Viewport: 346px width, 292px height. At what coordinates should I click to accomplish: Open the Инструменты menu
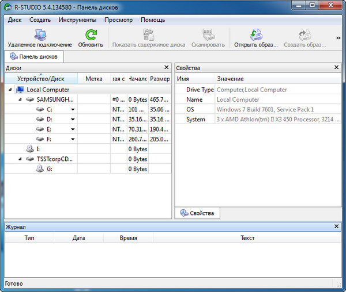77,20
